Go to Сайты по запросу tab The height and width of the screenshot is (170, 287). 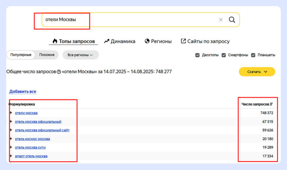tap(205, 41)
